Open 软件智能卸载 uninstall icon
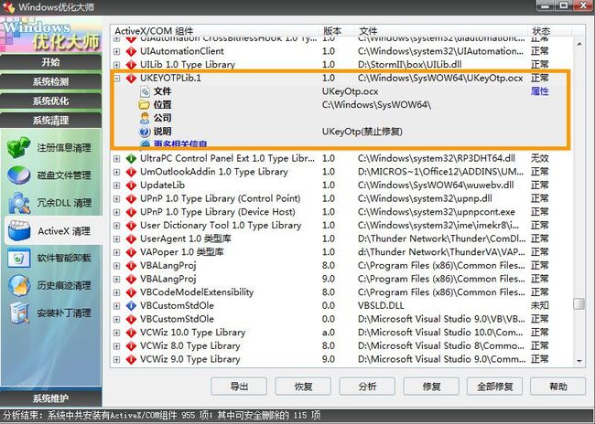The height and width of the screenshot is (424, 595). coord(18,259)
